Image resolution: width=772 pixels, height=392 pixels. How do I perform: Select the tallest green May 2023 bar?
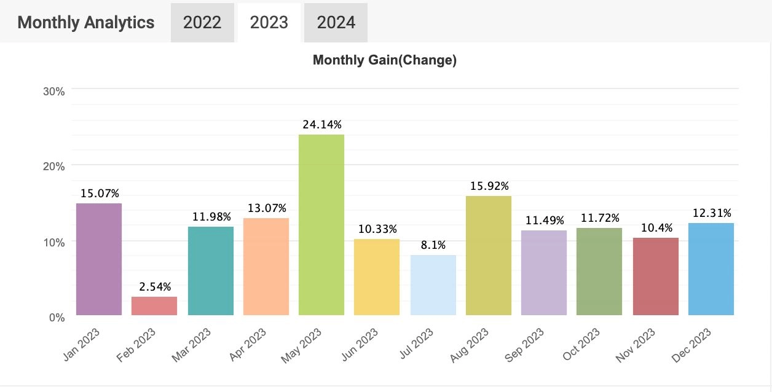[x=321, y=225]
